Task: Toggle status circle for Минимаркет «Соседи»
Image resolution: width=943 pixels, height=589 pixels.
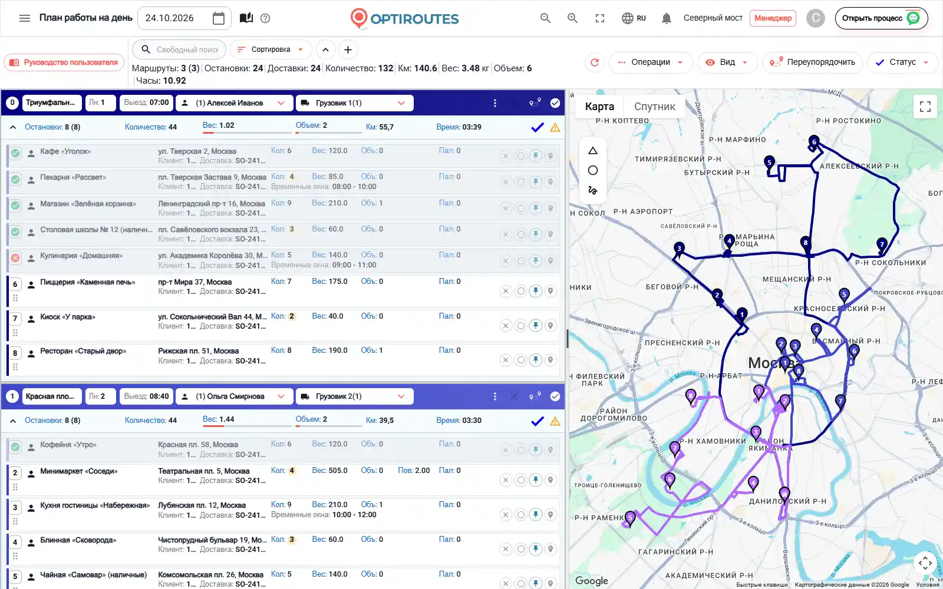Action: pos(521,480)
